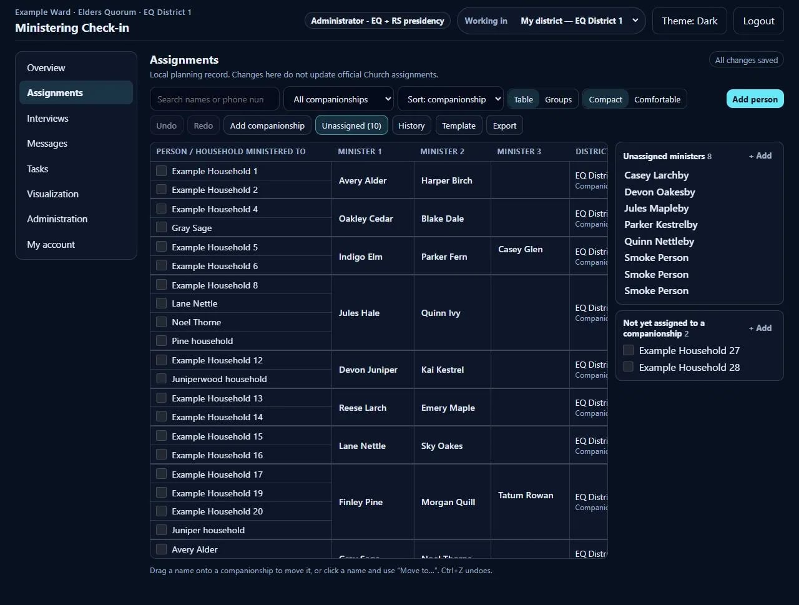The height and width of the screenshot is (605, 799).
Task: Select unassigned minister Casey Larchby
Action: 657,175
